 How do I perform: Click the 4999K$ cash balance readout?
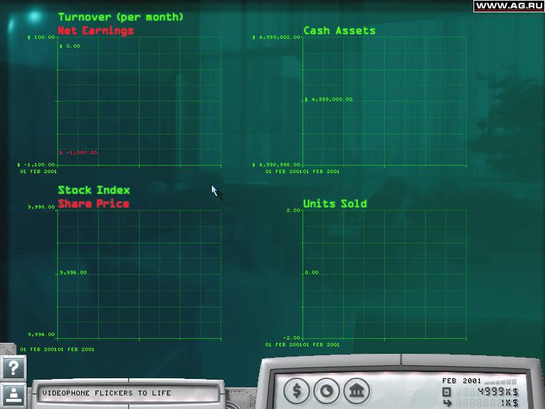(x=498, y=392)
